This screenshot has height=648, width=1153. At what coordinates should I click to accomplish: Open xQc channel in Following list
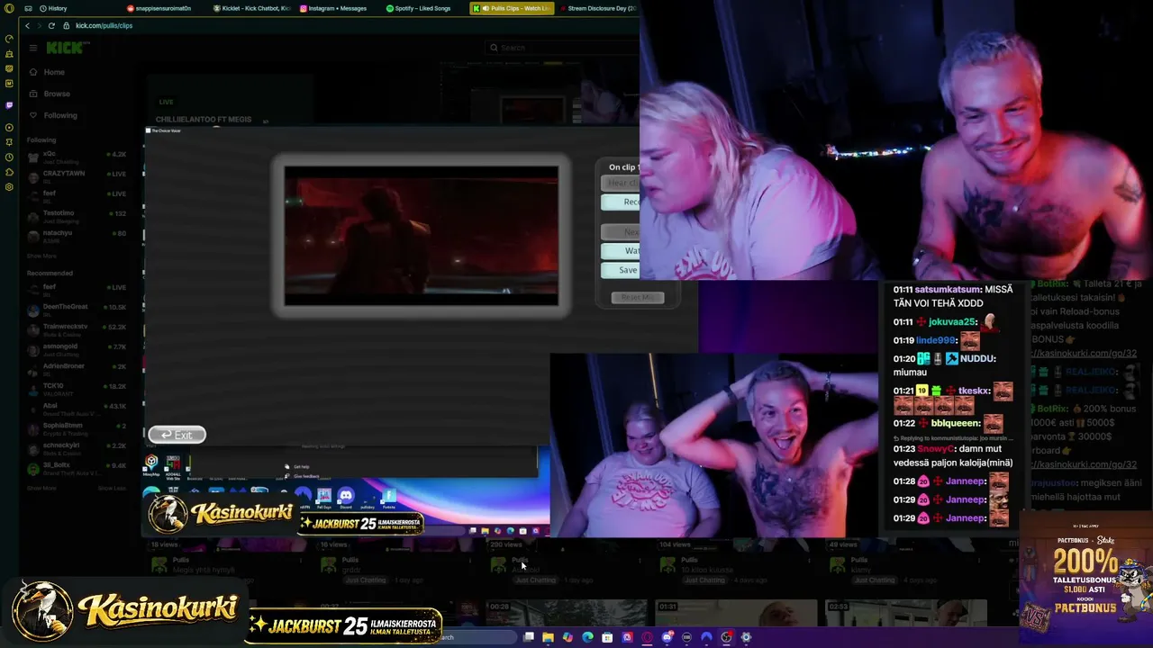pos(78,156)
